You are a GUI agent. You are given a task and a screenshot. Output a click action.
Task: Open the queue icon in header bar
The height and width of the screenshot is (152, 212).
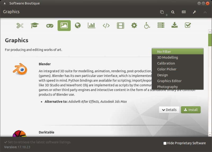coord(162,12)
